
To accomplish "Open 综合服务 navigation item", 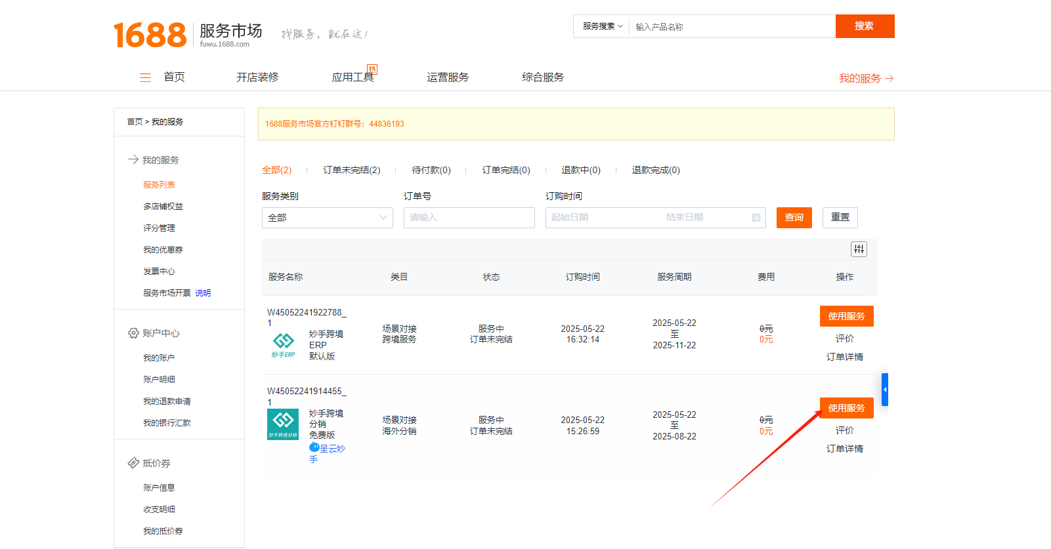I will (x=544, y=77).
